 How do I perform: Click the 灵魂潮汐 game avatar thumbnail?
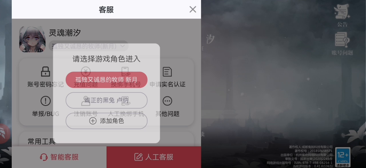tap(32, 39)
